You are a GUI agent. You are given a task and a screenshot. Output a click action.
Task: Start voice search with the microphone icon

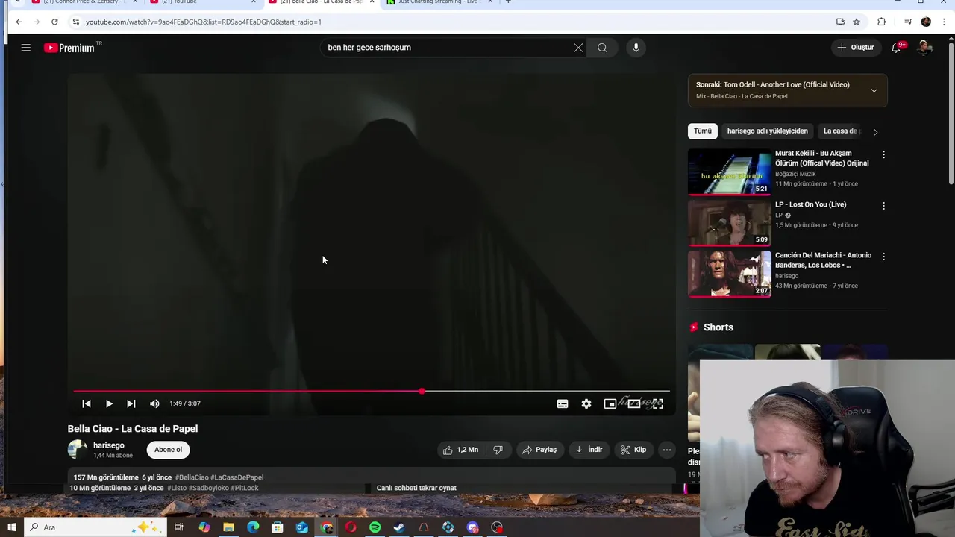coord(636,48)
